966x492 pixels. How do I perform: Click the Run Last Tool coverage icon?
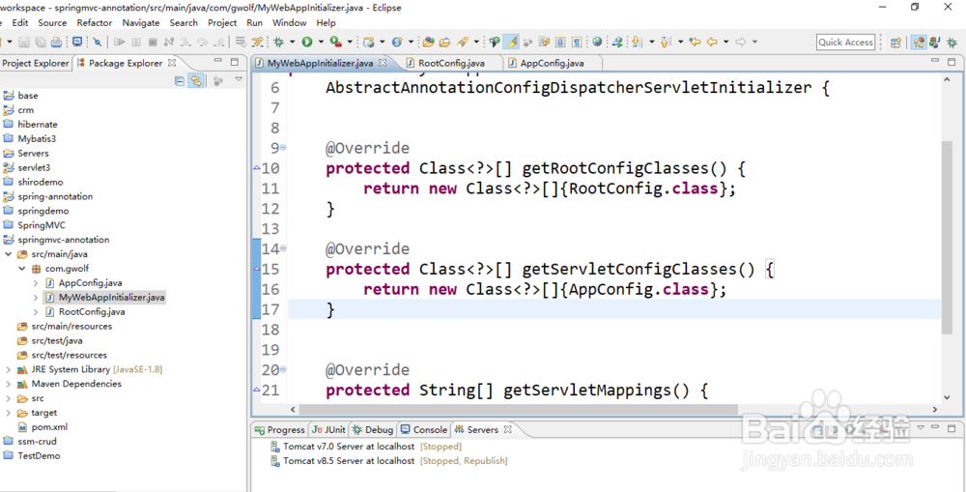click(x=336, y=42)
